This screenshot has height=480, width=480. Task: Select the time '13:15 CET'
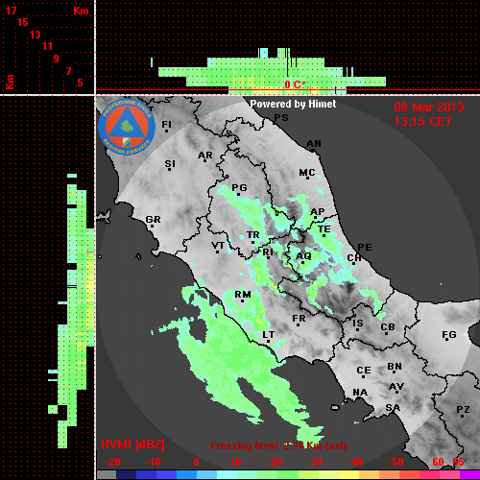click(422, 122)
